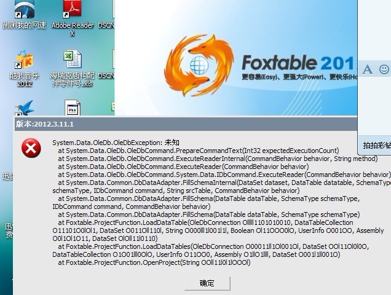This screenshot has height=295, width=391.
Task: Click the blue bird desktop shortcut icon
Action: [x=24, y=108]
